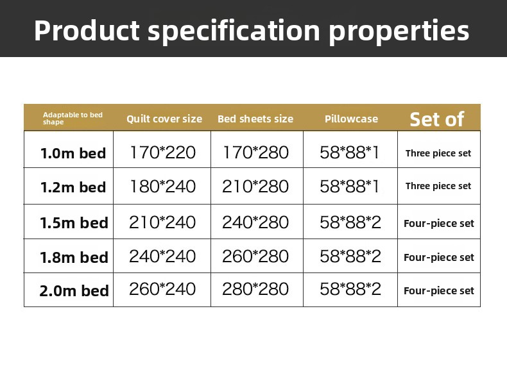
Task: Click the 'Bed sheets size' column header
Action: tap(255, 119)
